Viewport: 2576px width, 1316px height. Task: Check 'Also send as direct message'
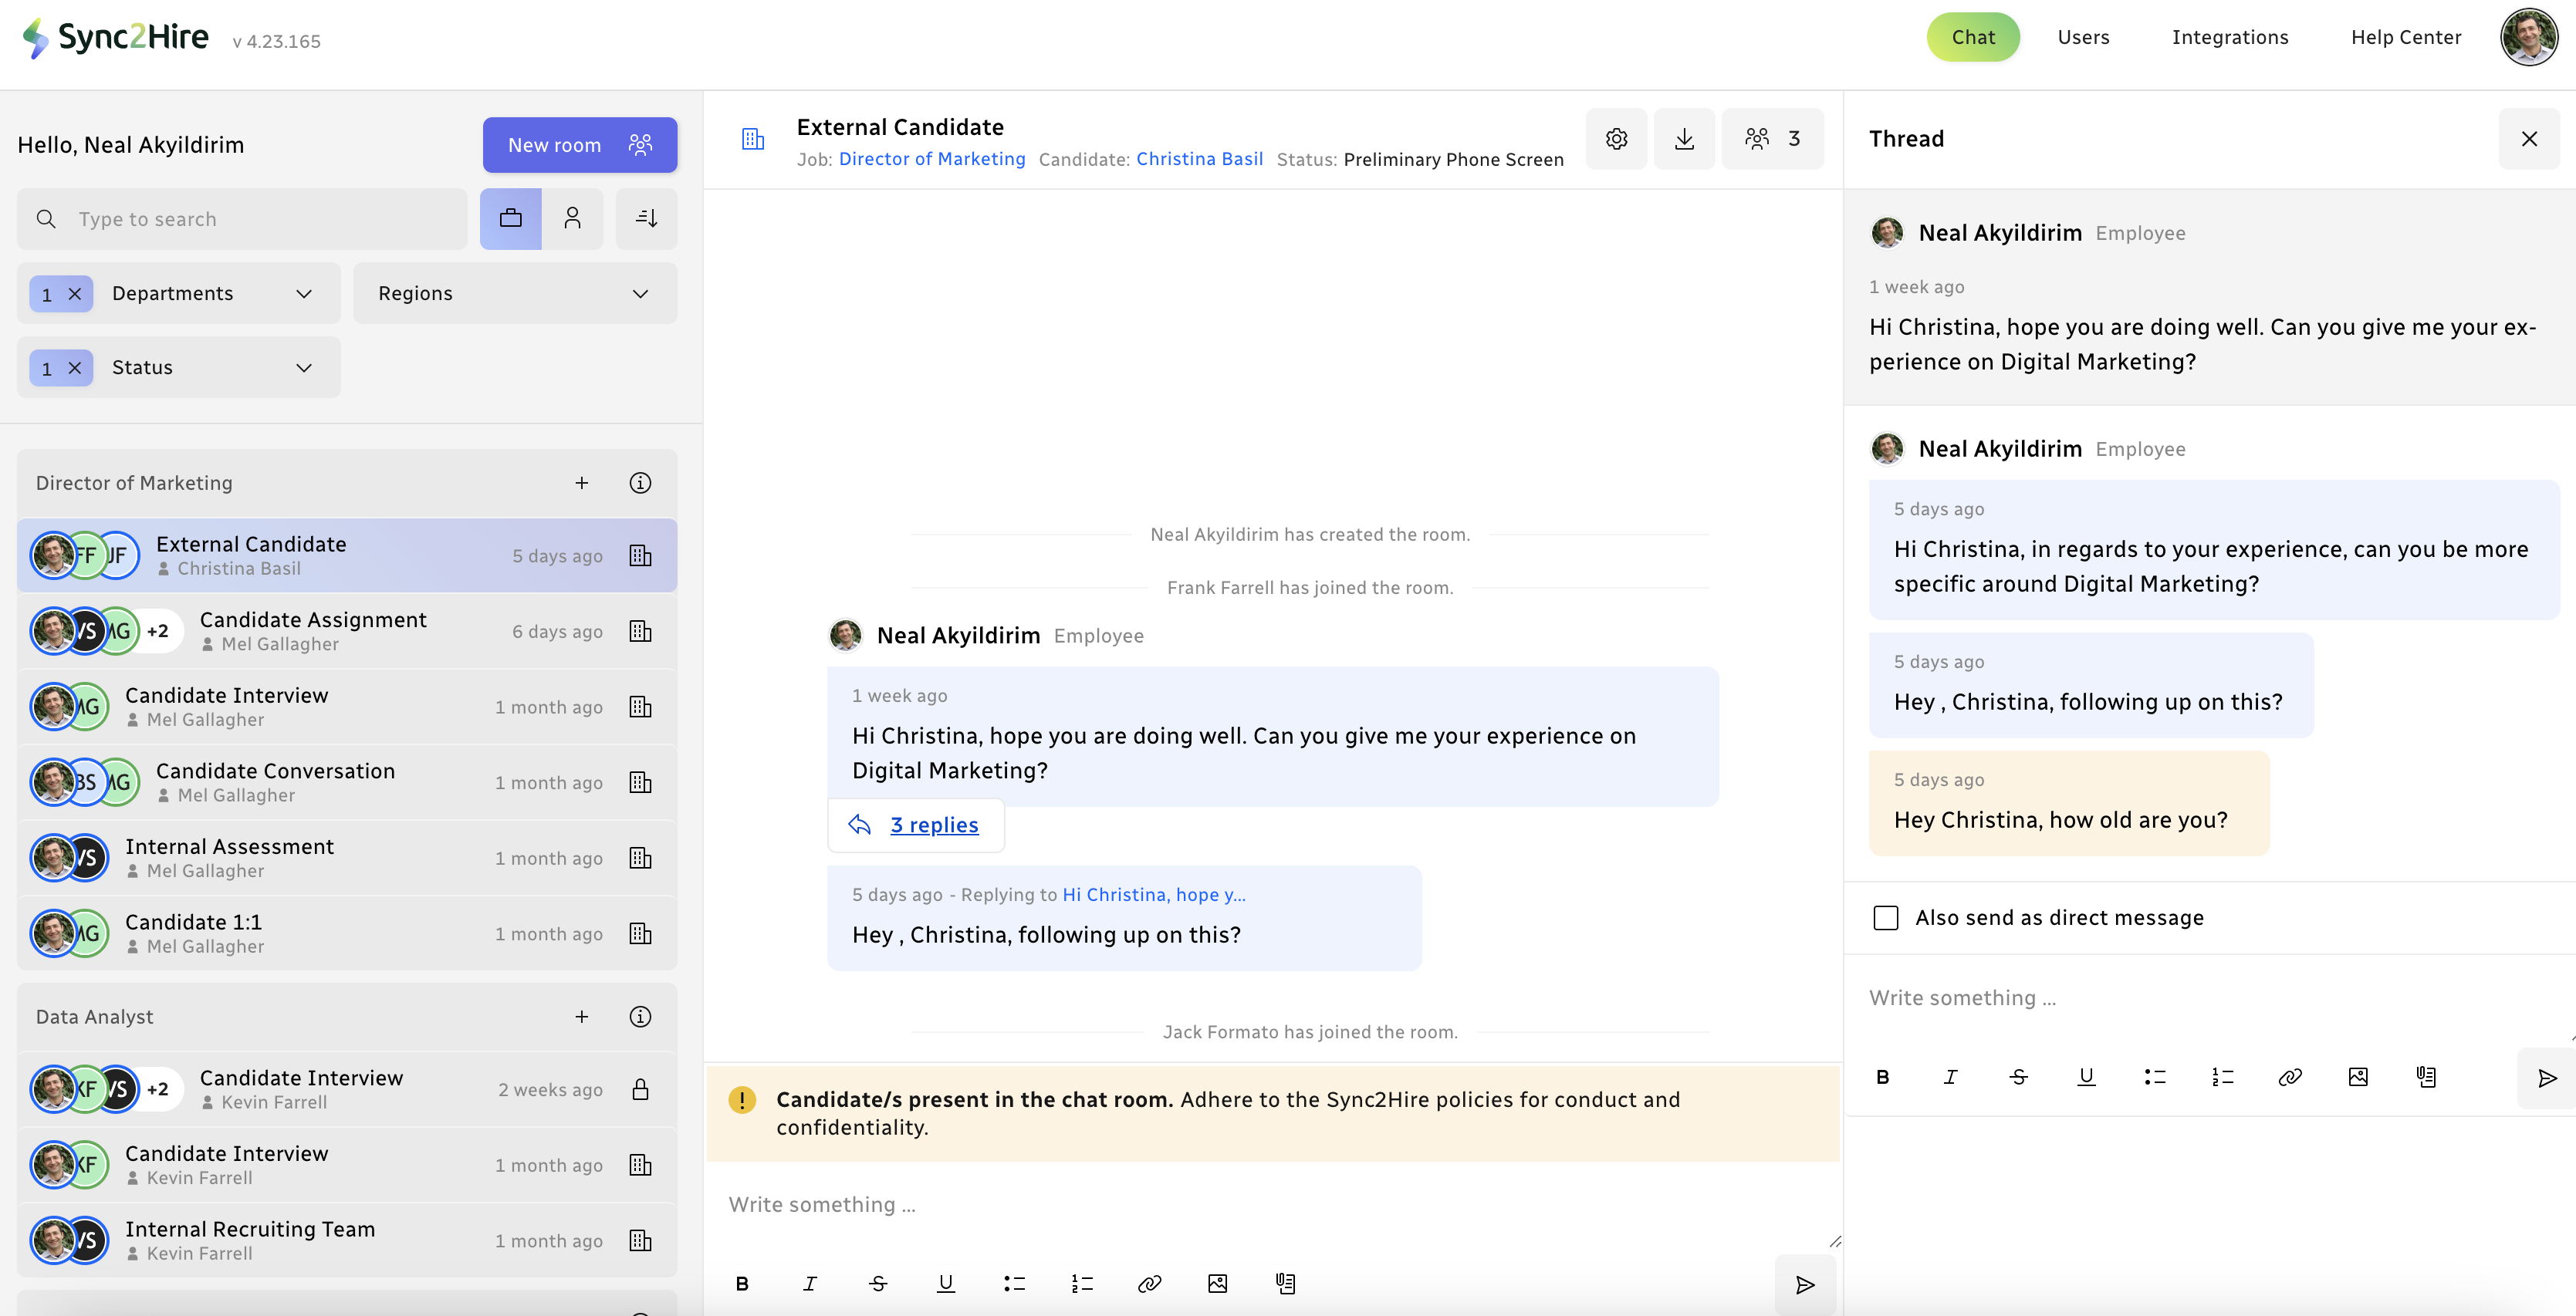tap(1886, 918)
